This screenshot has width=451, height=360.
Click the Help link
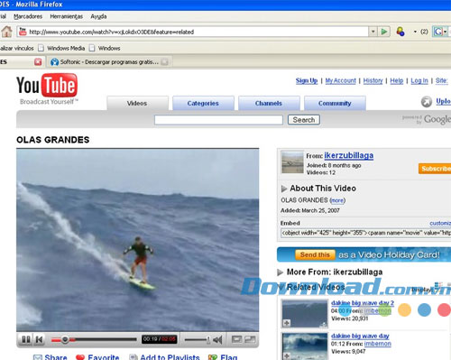tap(397, 80)
